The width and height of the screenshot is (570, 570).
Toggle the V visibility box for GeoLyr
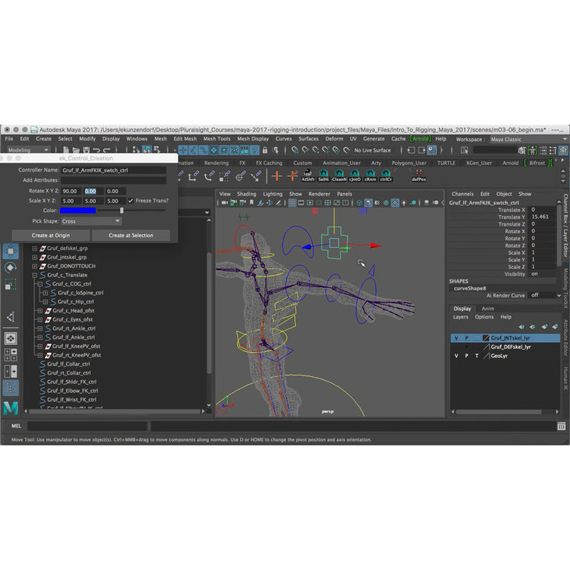456,356
